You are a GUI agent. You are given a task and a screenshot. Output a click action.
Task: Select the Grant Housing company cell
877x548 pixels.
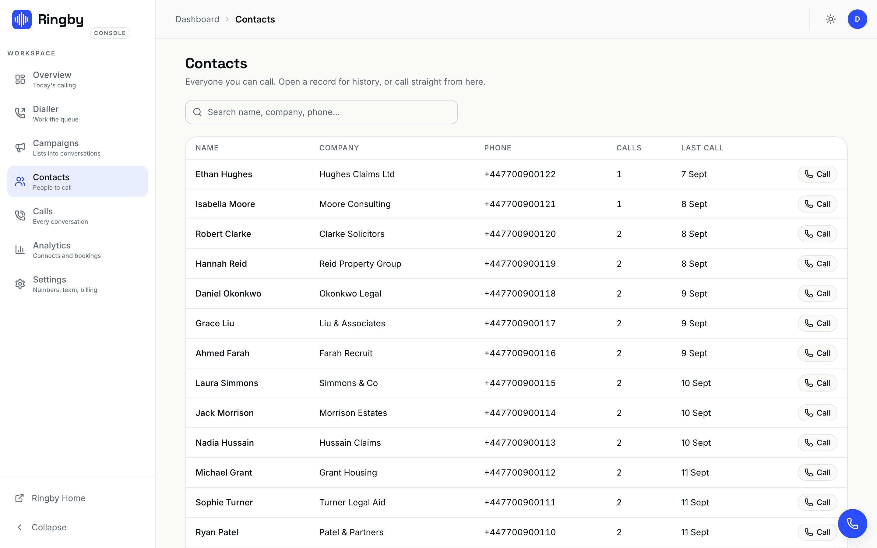pyautogui.click(x=348, y=472)
